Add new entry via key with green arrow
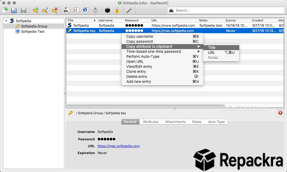Viewport: 287px width, 172px height. (x=35, y=10)
